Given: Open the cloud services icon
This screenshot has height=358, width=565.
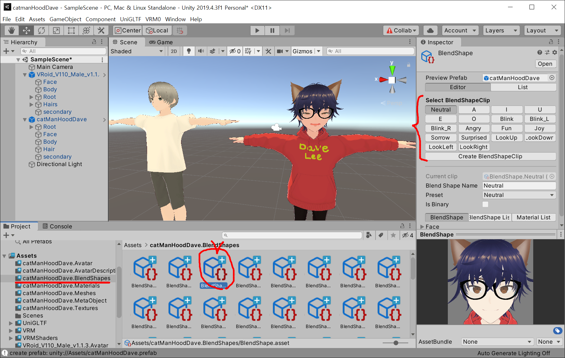Looking at the screenshot, I should pos(430,31).
